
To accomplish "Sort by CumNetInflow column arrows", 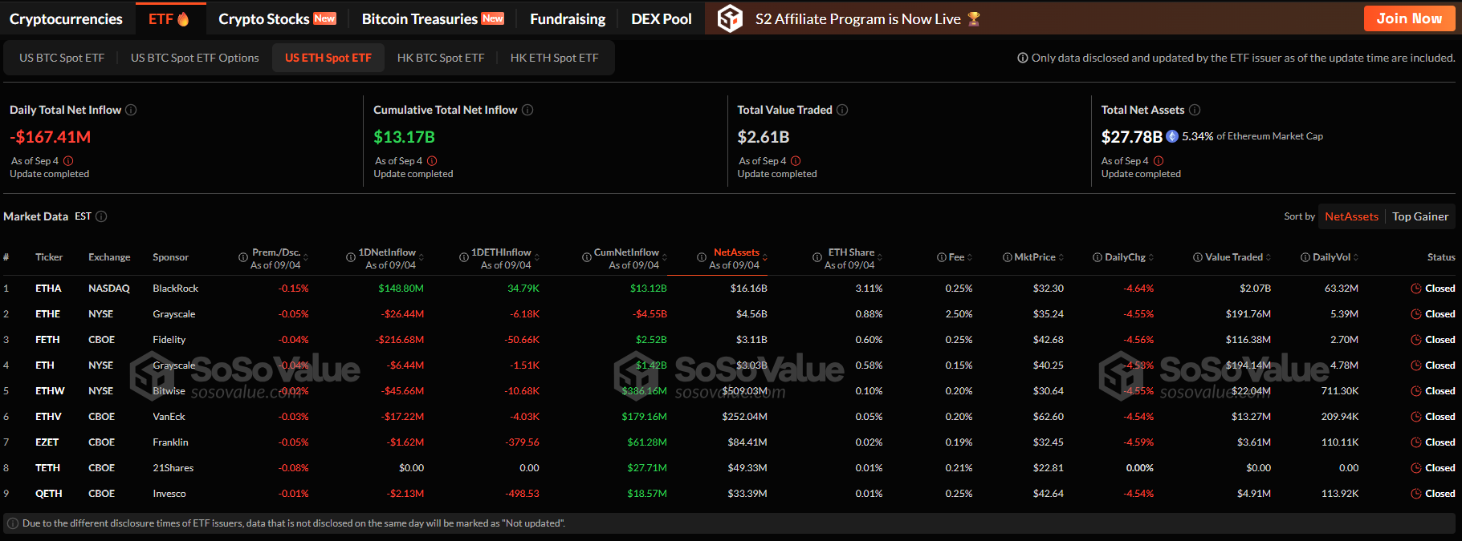I will [664, 257].
